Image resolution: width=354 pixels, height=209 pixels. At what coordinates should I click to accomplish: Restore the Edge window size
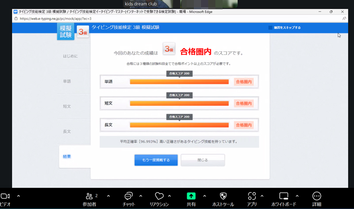coord(331,12)
